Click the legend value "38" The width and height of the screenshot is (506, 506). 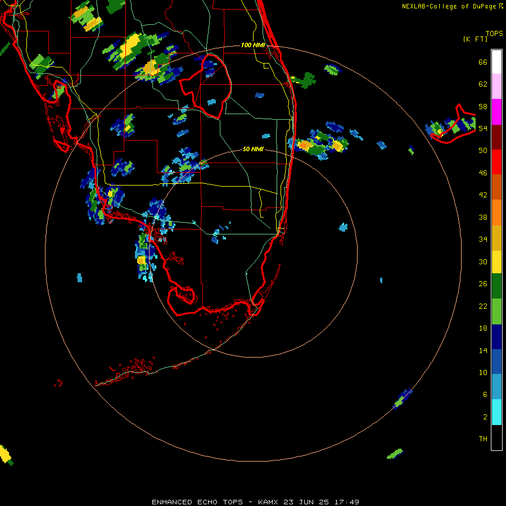(483, 217)
